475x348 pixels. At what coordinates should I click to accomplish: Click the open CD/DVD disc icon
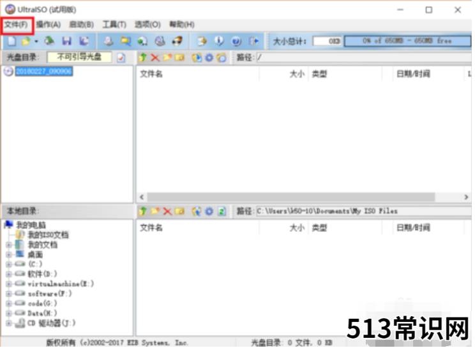[49, 41]
